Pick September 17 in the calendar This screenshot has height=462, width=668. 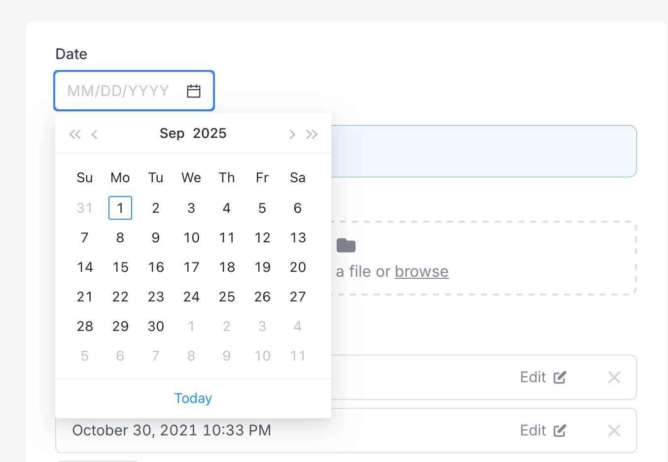pos(191,267)
